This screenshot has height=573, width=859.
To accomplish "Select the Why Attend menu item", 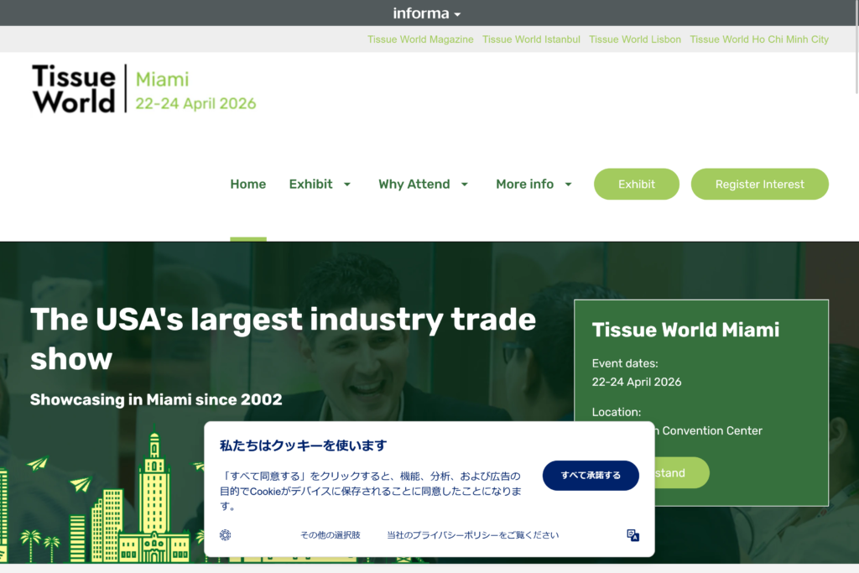I will tap(414, 185).
